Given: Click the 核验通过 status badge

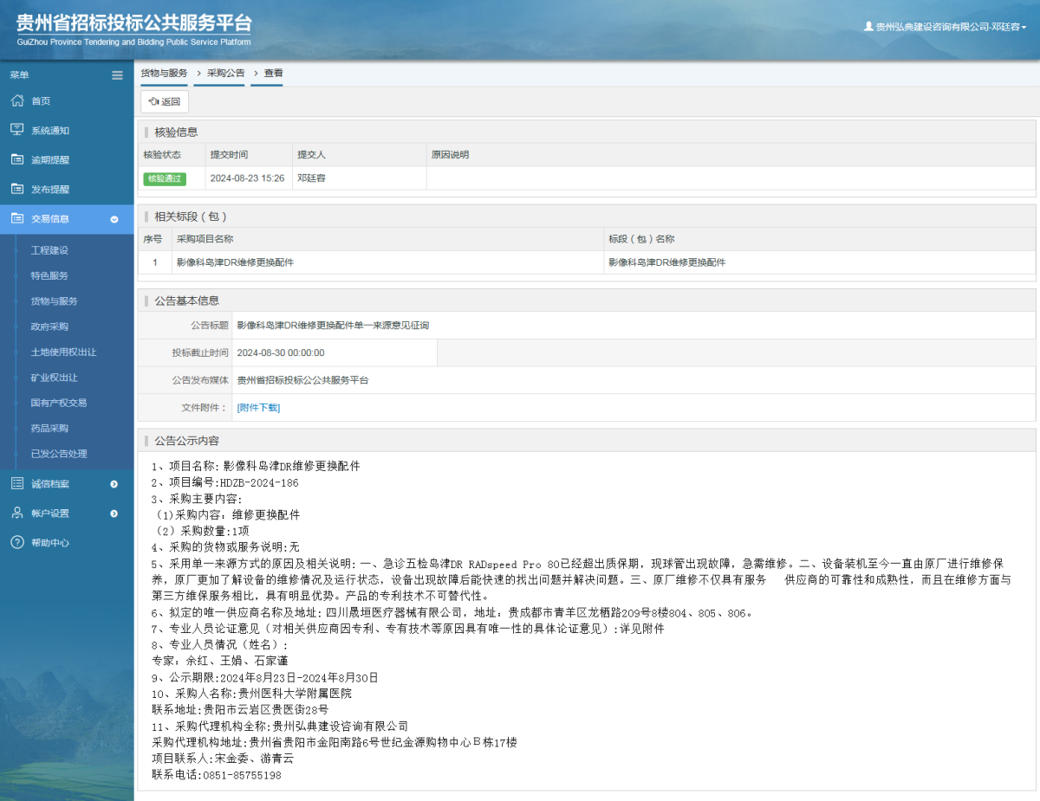Looking at the screenshot, I should point(165,178).
